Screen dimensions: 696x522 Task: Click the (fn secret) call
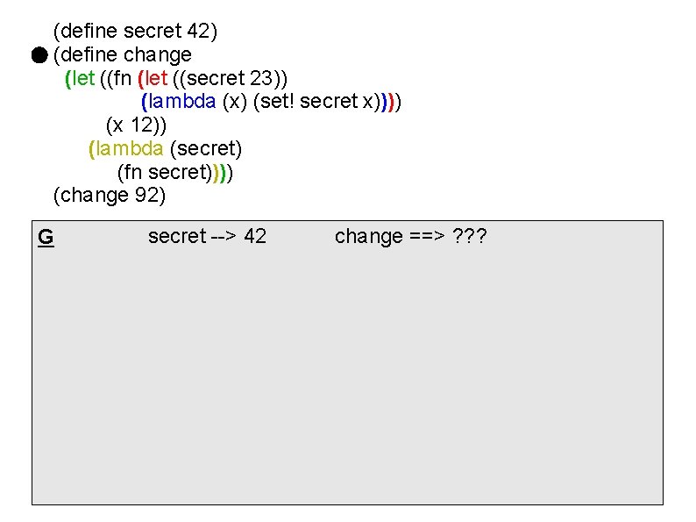(165, 172)
